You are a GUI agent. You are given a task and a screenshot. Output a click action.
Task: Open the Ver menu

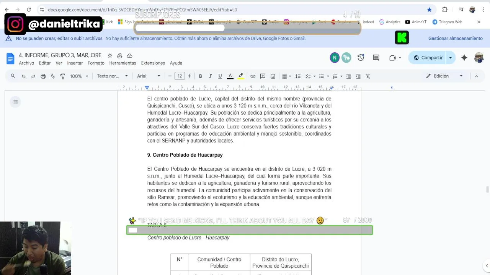(59, 63)
